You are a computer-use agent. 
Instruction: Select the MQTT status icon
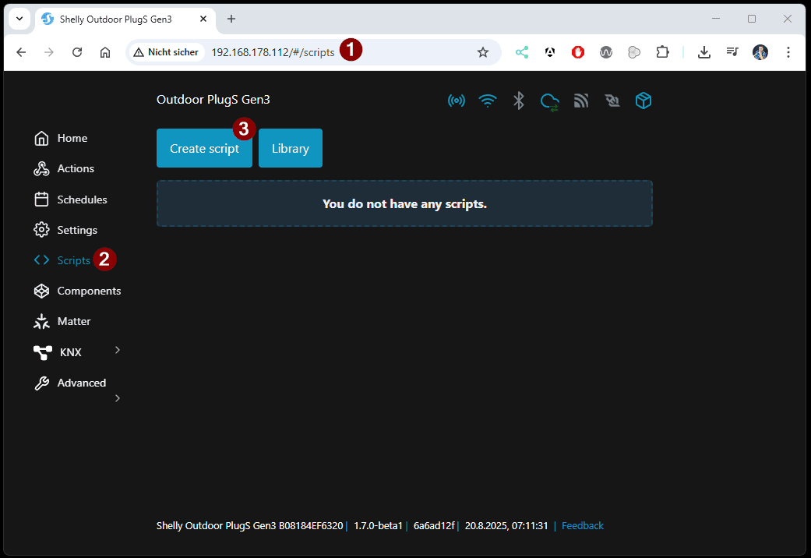click(x=581, y=101)
